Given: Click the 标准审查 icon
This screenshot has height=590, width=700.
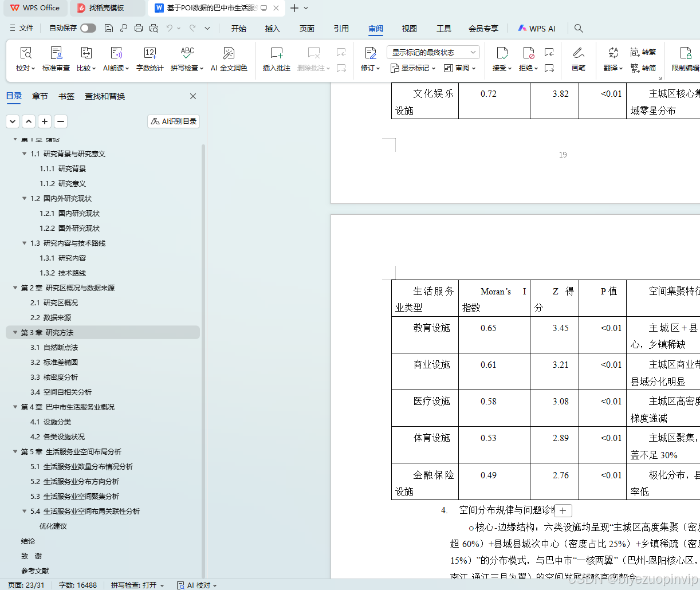Looking at the screenshot, I should [x=56, y=53].
